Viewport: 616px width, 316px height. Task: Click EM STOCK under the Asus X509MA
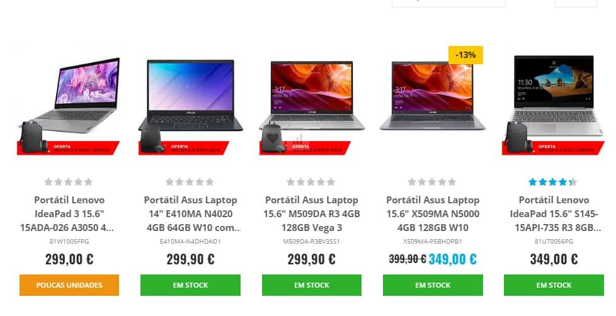433,285
